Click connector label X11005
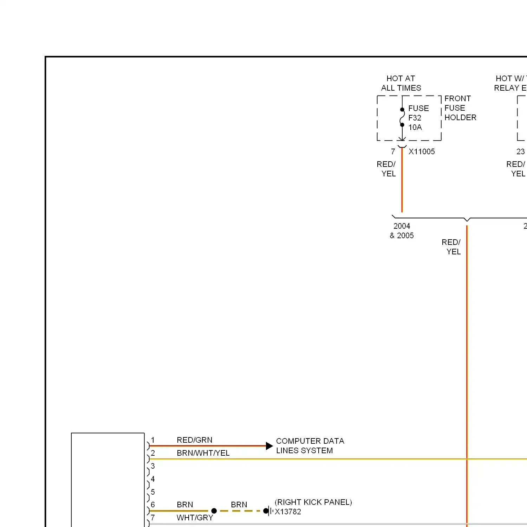 pyautogui.click(x=422, y=151)
